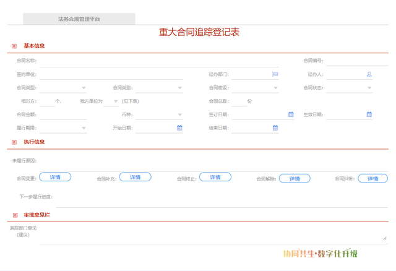
Task: Collapse the 审批意见栏 section icon
Action: (x=14, y=215)
